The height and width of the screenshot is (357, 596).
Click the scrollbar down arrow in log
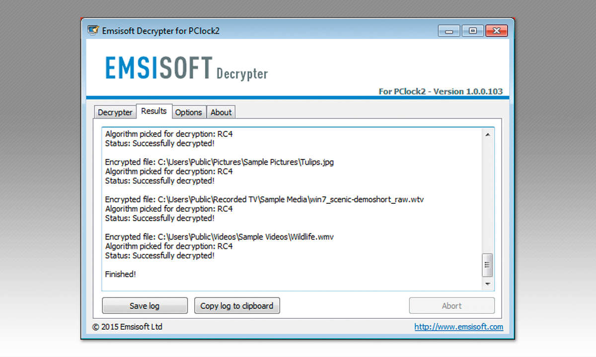coord(487,284)
